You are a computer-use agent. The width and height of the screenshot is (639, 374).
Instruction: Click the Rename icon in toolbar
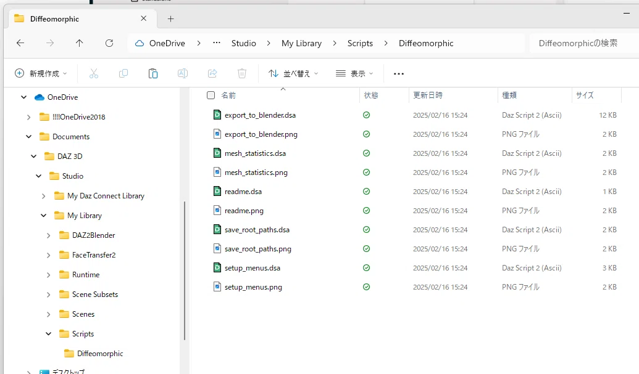tap(183, 73)
